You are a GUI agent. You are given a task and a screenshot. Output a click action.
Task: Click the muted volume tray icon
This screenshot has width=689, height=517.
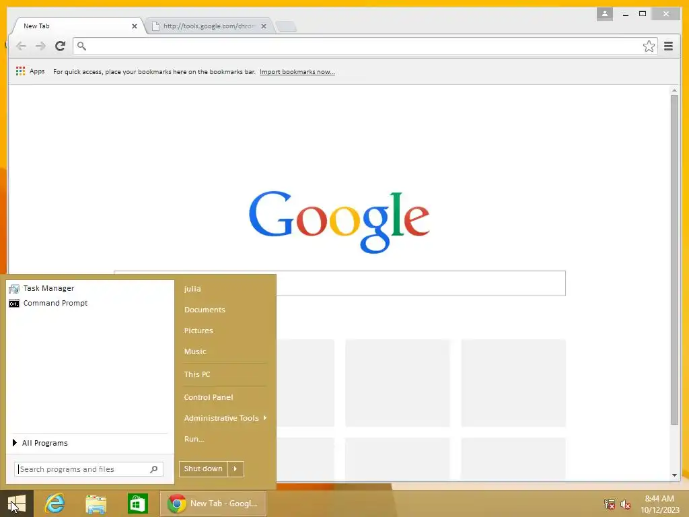pos(625,505)
